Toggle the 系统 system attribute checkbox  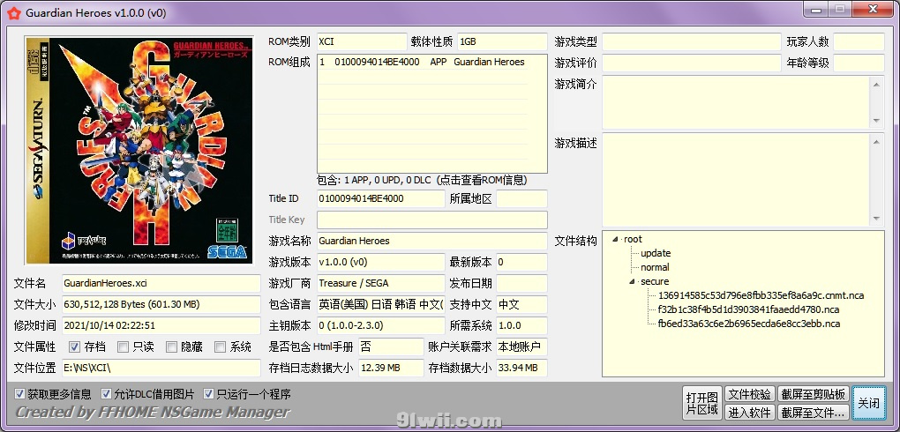tap(220, 346)
